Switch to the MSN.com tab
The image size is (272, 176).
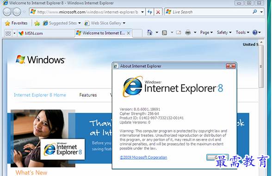click(46, 33)
